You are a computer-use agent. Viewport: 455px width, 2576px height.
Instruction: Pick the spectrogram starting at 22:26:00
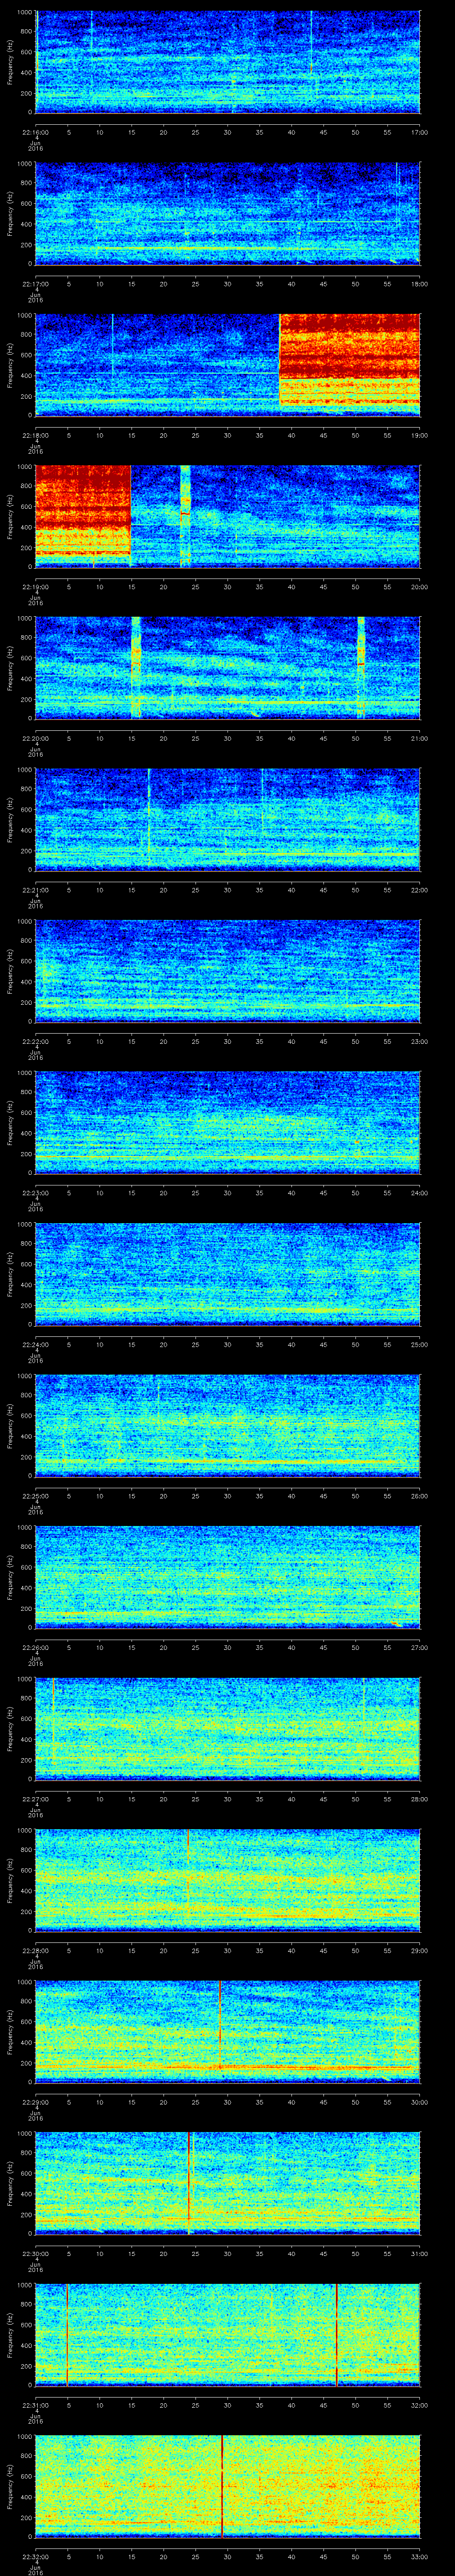click(x=227, y=1576)
